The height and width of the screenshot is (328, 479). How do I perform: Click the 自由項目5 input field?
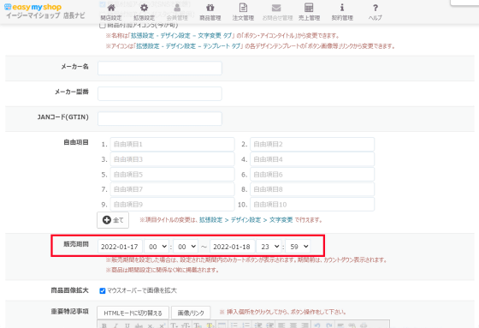point(172,175)
